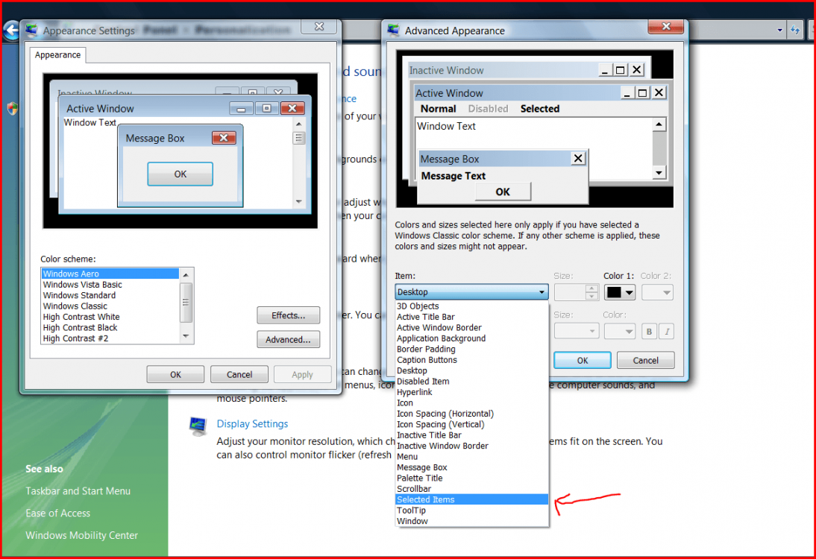
Task: Choose Border Padding from list
Action: 471,349
